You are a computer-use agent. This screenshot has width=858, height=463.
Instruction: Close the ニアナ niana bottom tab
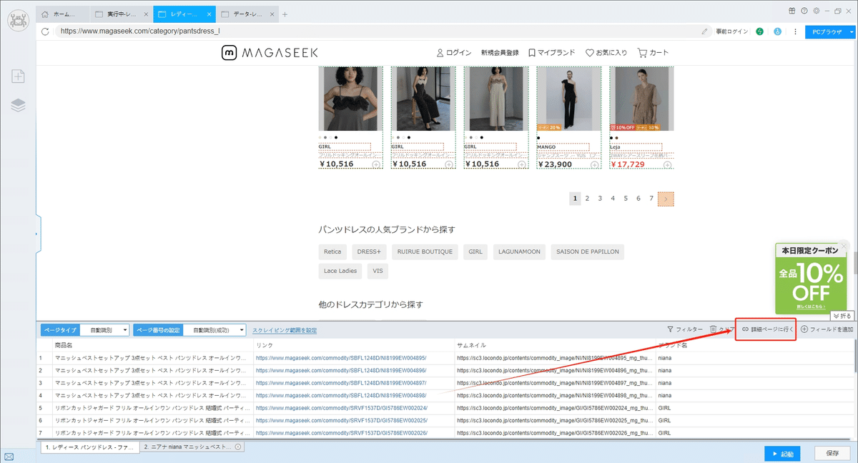click(x=238, y=447)
